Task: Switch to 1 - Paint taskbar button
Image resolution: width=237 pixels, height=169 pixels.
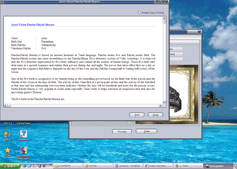Action: coord(188,166)
